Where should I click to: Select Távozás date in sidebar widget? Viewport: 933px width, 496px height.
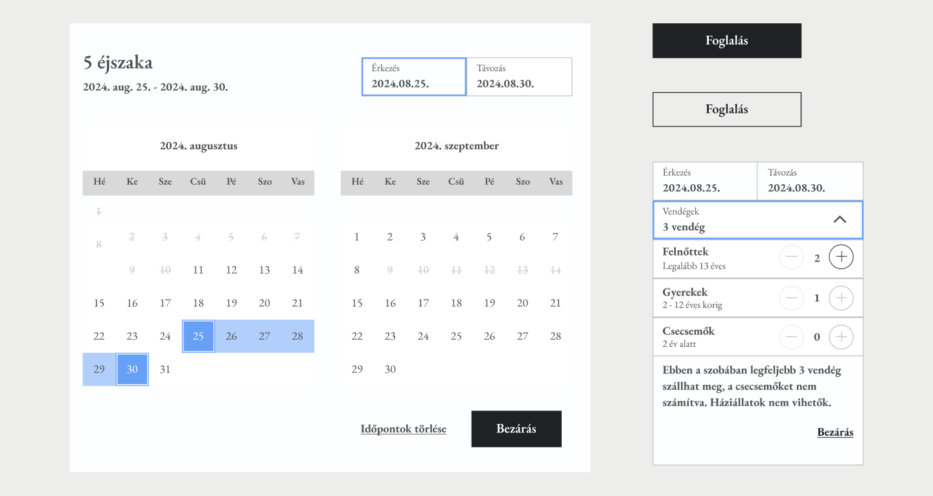tap(810, 181)
